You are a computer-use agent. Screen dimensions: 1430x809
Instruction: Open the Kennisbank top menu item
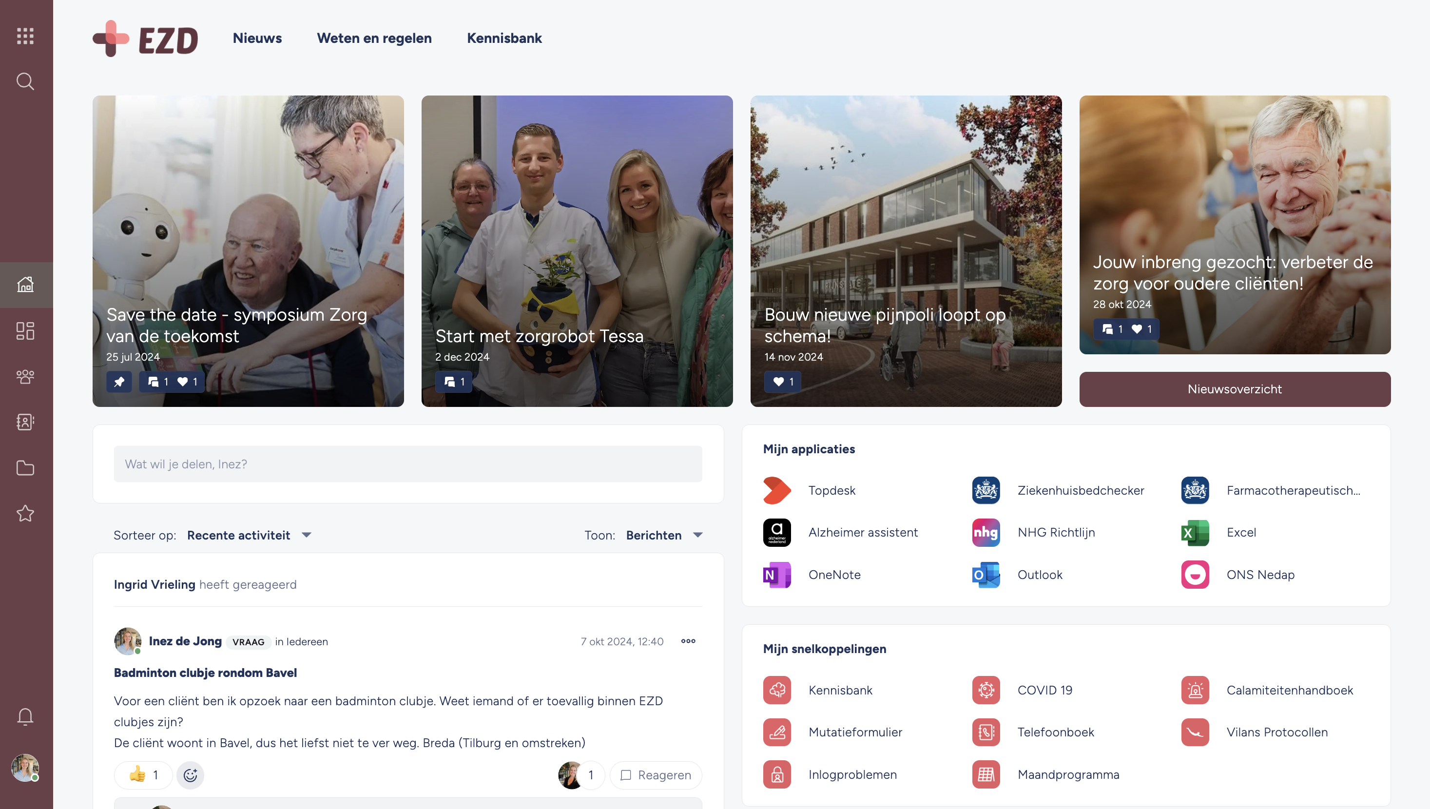pos(504,38)
